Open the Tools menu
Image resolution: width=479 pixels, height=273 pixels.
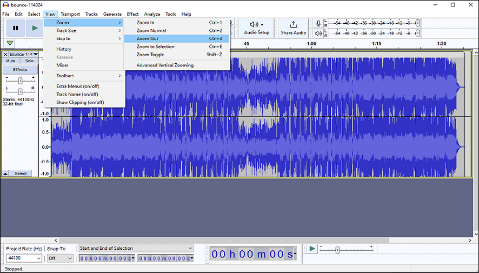(x=171, y=14)
